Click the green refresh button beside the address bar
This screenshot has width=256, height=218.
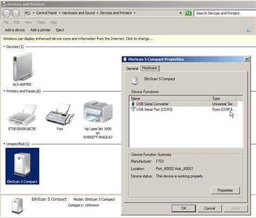188,13
